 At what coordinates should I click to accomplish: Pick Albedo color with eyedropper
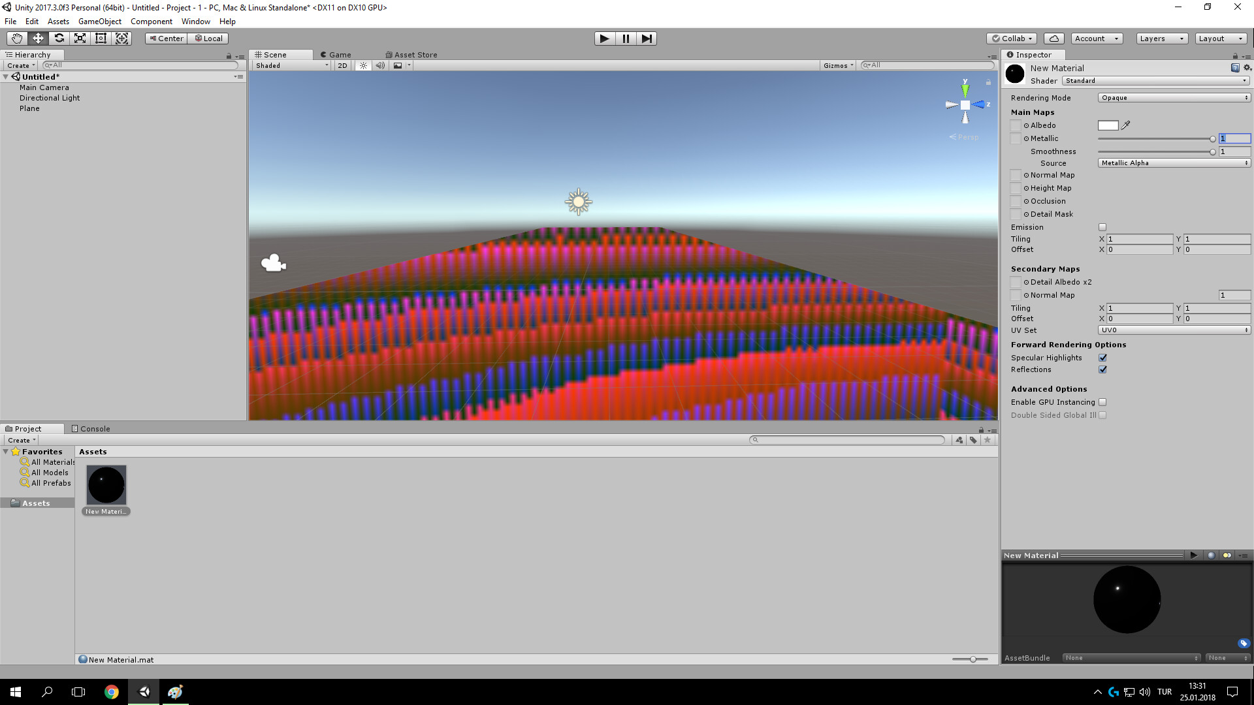pyautogui.click(x=1126, y=125)
